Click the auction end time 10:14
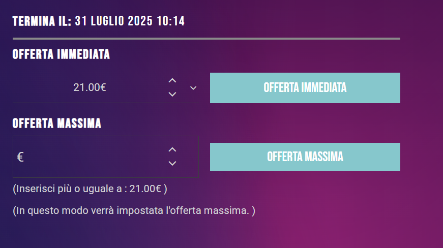Viewport: 443px width, 248px height. click(x=171, y=21)
